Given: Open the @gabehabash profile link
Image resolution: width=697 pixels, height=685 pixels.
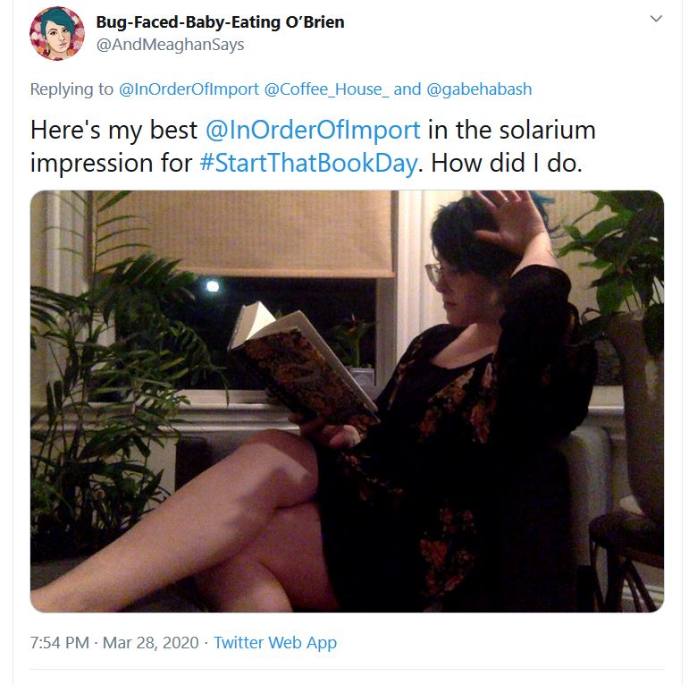Looking at the screenshot, I should pos(479,89).
